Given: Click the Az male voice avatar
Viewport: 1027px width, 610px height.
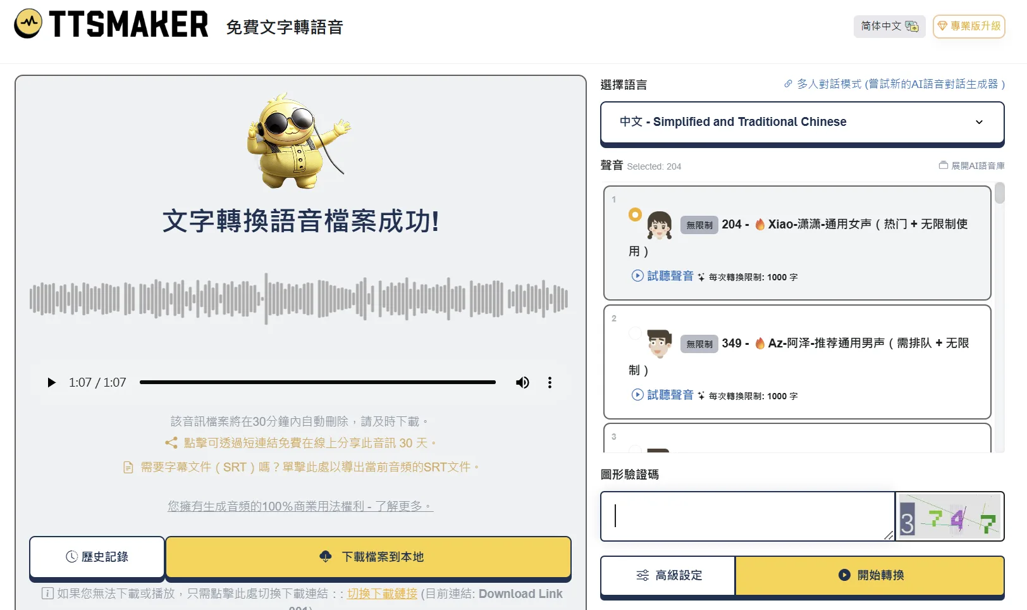Looking at the screenshot, I should (660, 344).
